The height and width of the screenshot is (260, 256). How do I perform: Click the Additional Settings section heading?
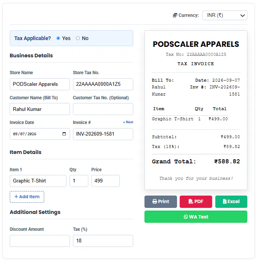35,212
